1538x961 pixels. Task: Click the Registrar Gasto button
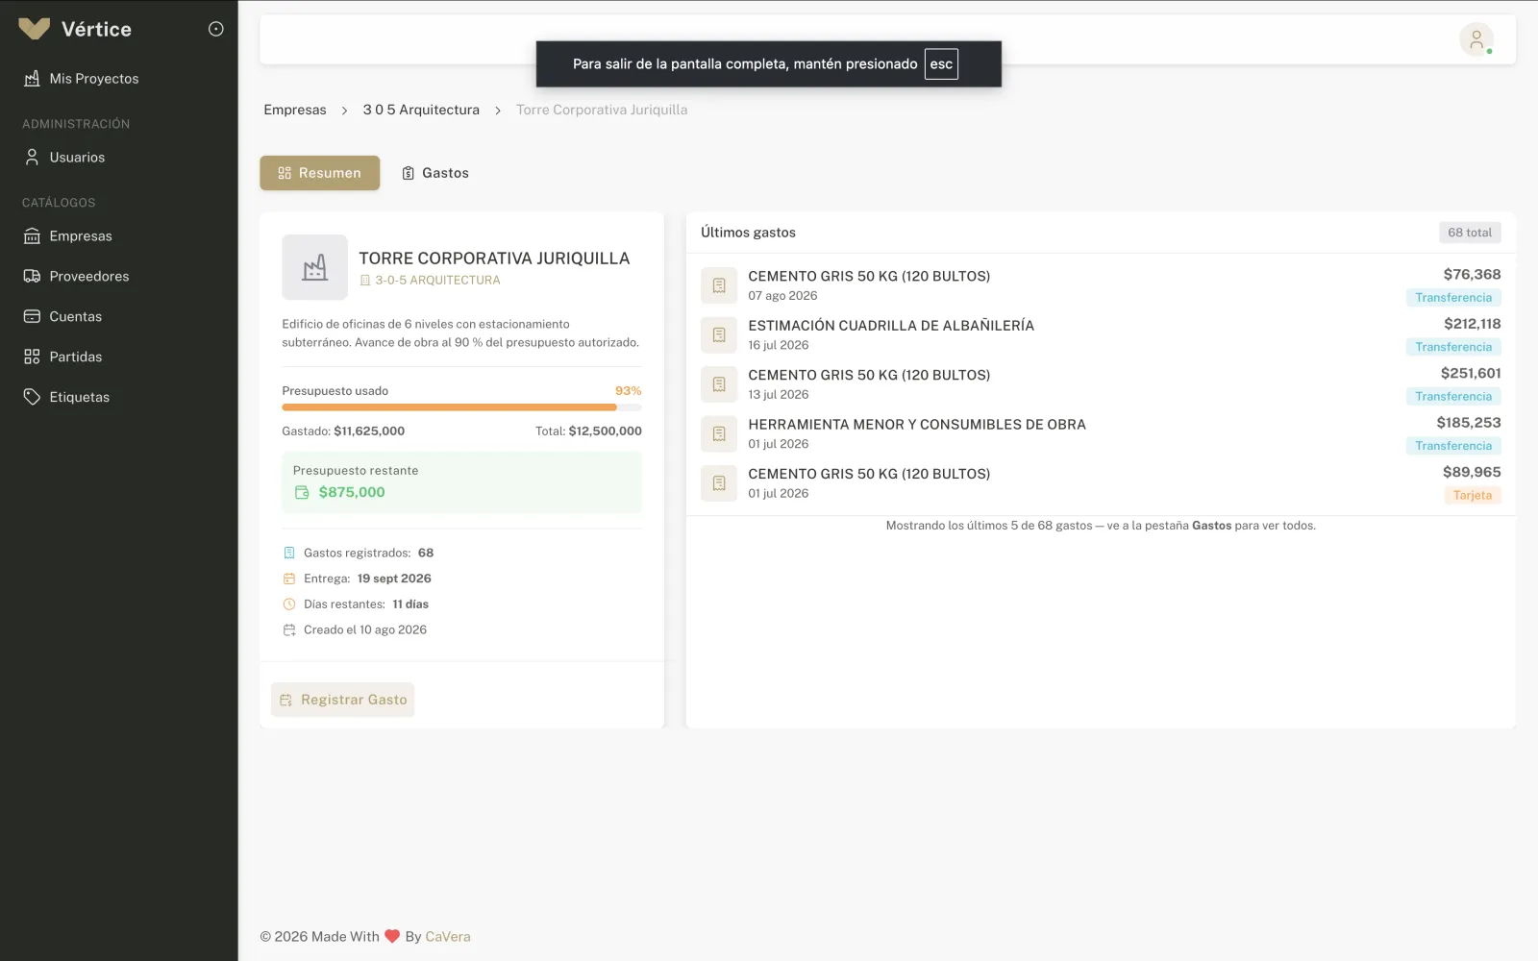[x=343, y=700]
